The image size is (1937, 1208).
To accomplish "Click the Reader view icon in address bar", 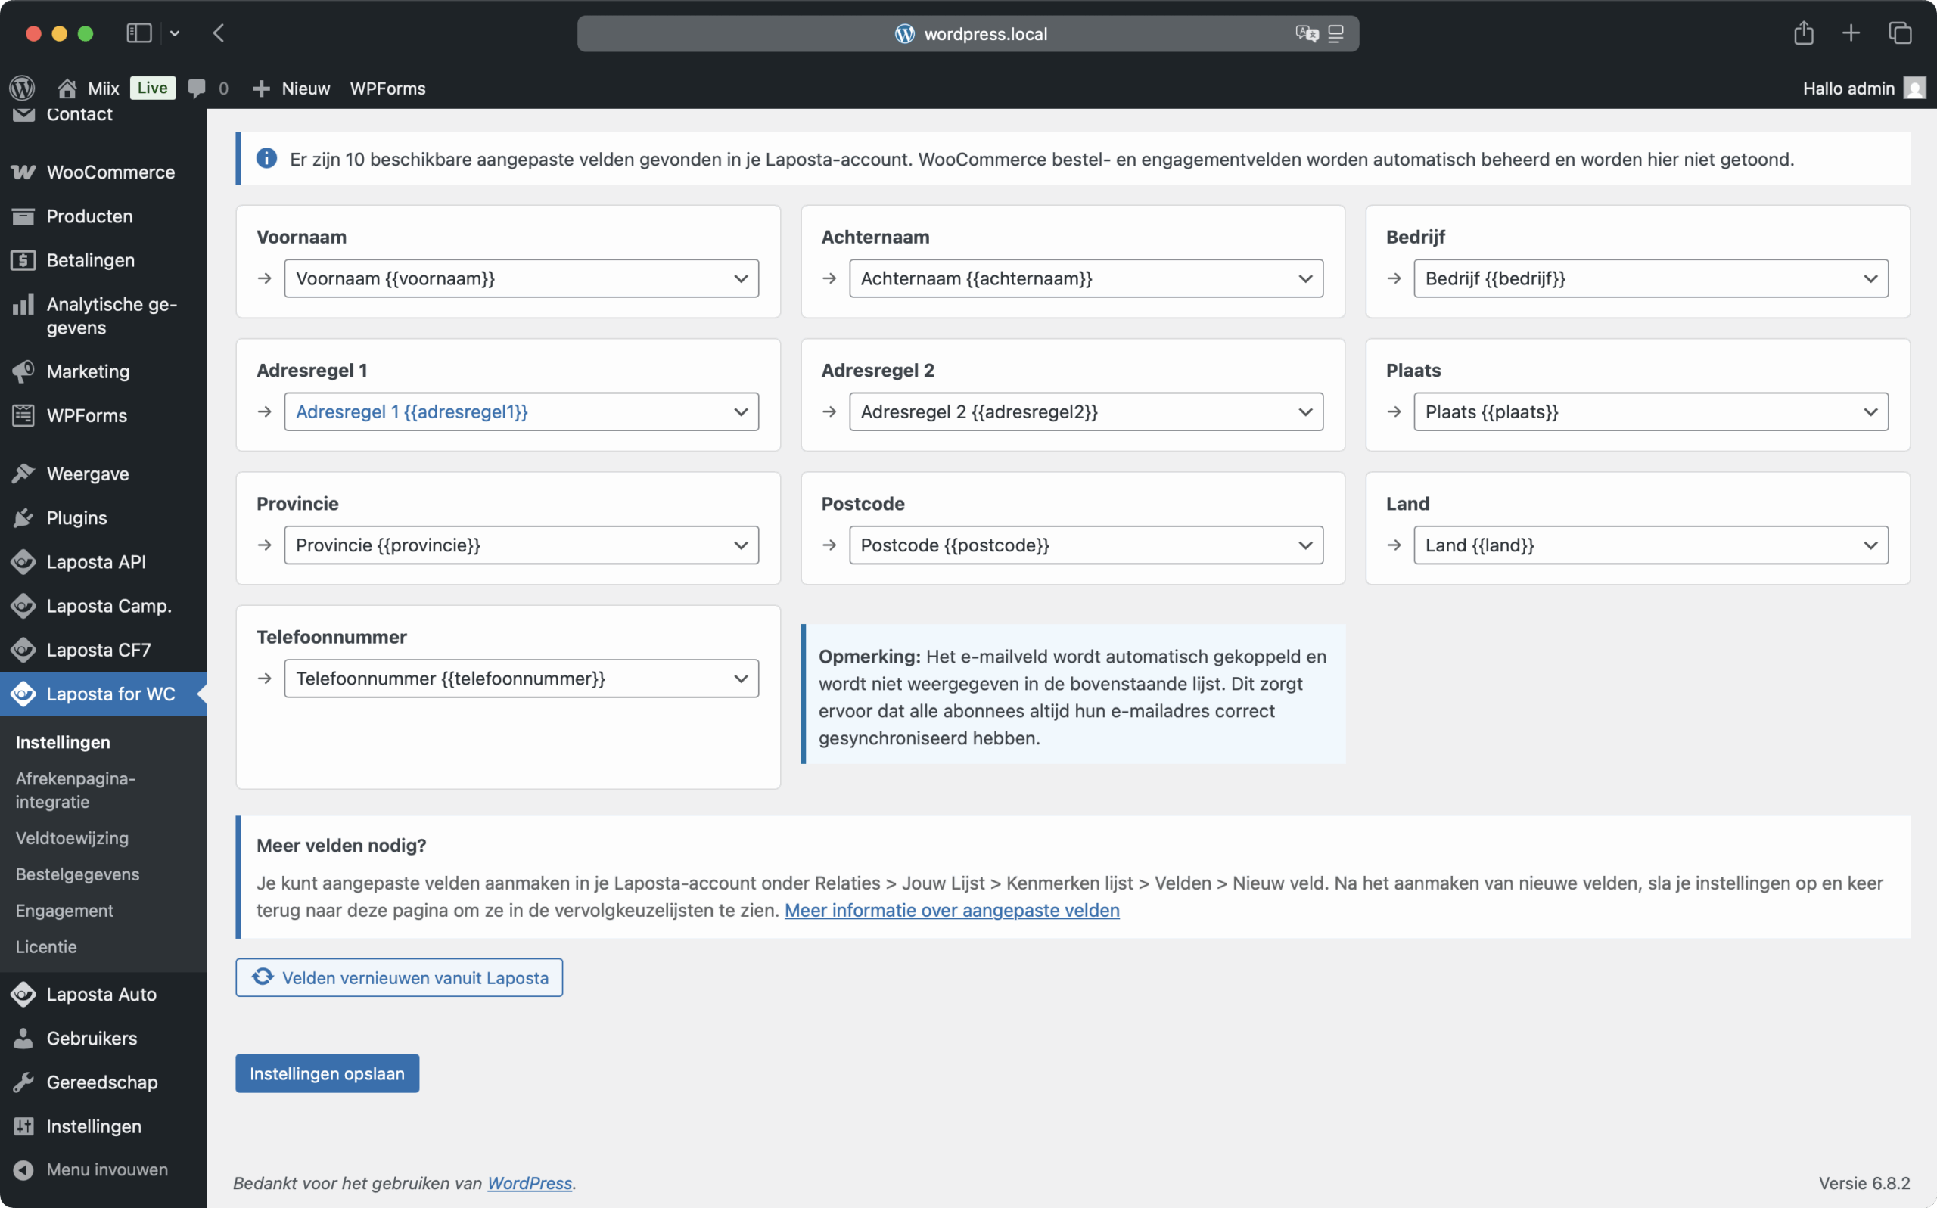I will pos(1335,33).
